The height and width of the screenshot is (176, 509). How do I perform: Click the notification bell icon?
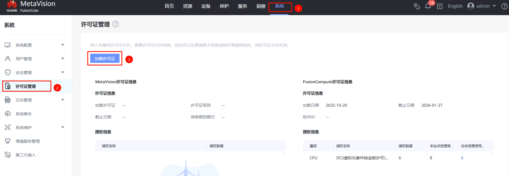(x=428, y=6)
